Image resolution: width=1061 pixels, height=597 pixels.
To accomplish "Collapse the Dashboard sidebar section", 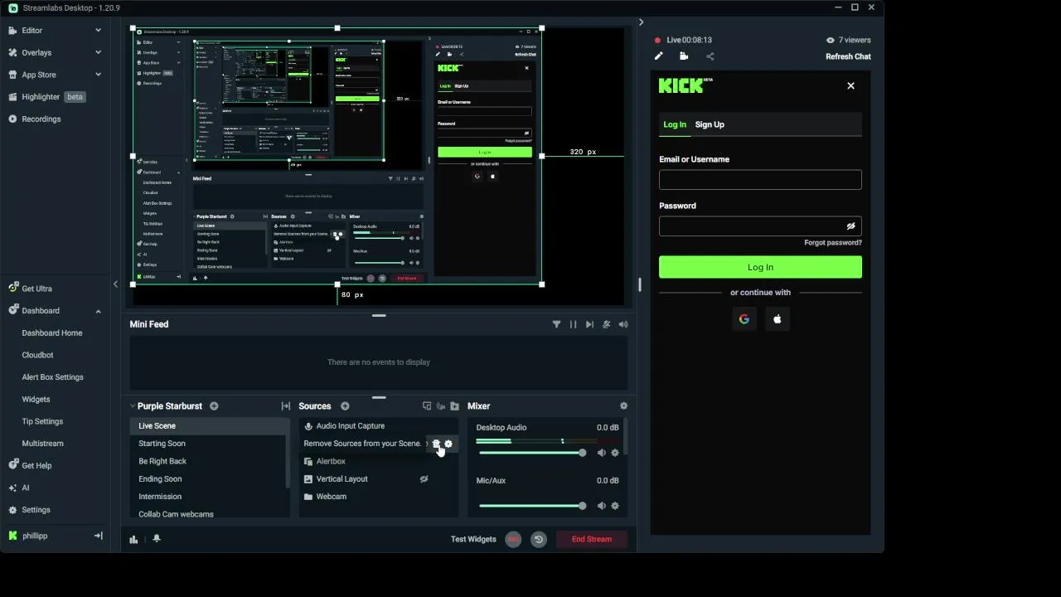I will (98, 311).
